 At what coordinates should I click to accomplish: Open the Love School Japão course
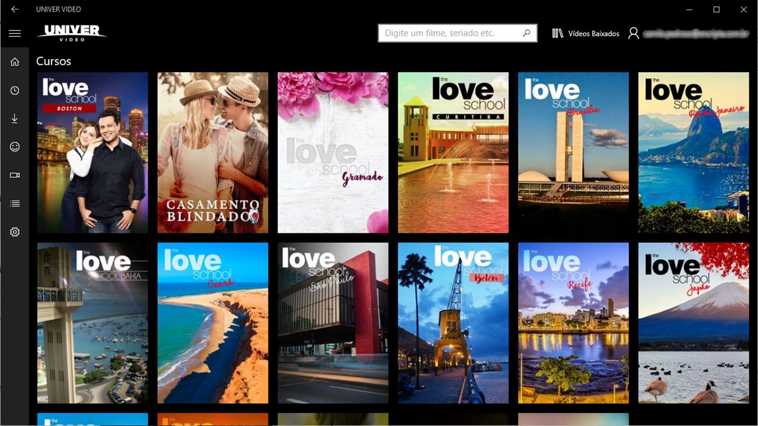(694, 323)
